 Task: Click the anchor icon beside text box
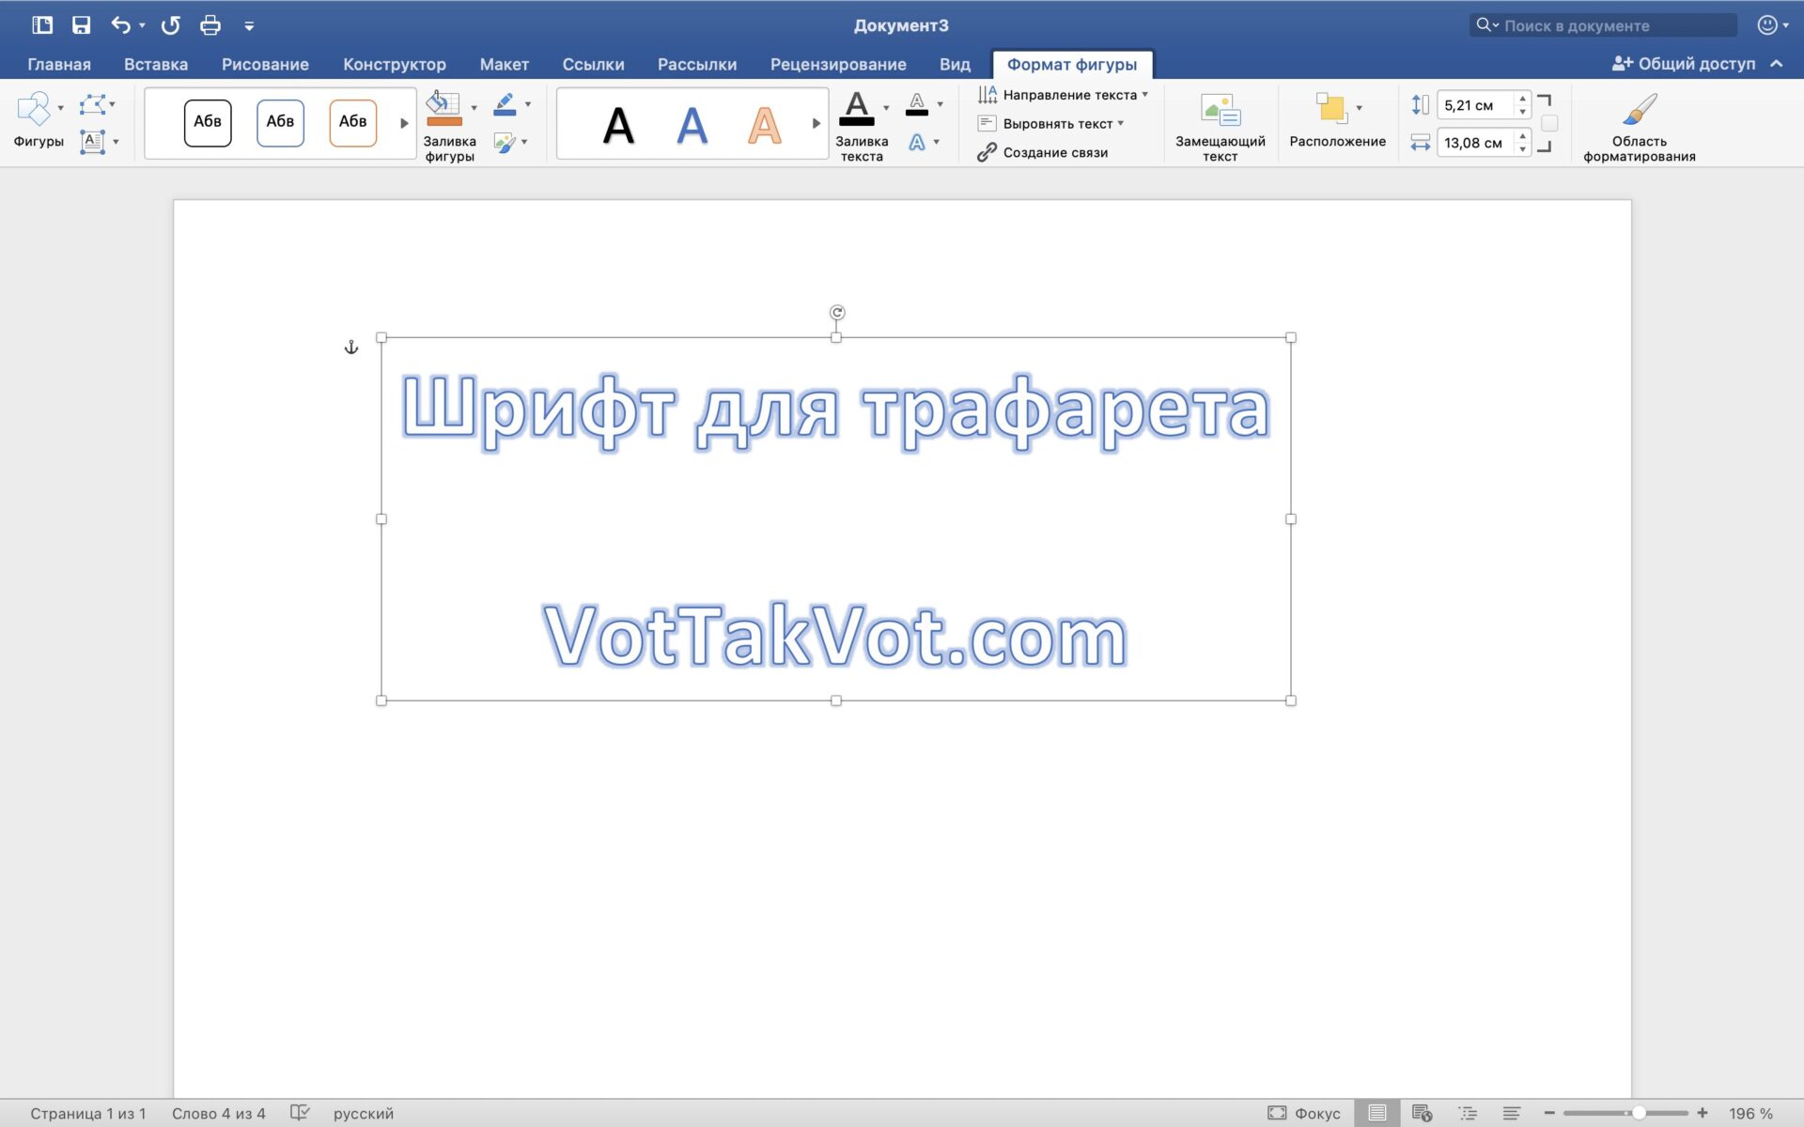(x=351, y=347)
